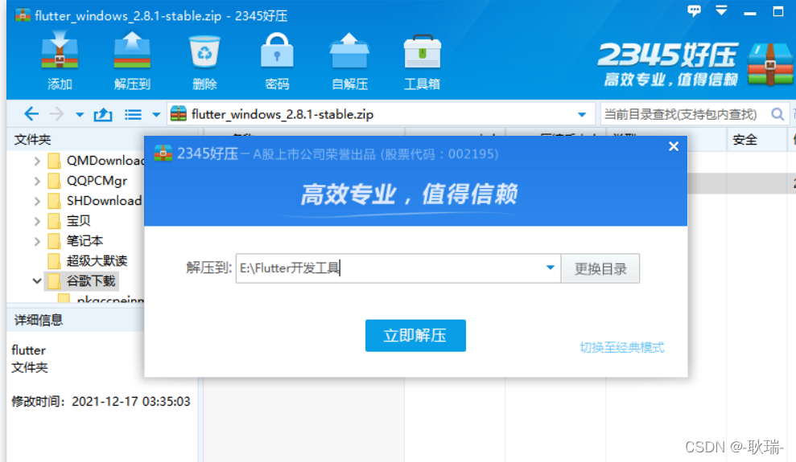
Task: Open the title bar main menu arrow
Action: (x=721, y=10)
